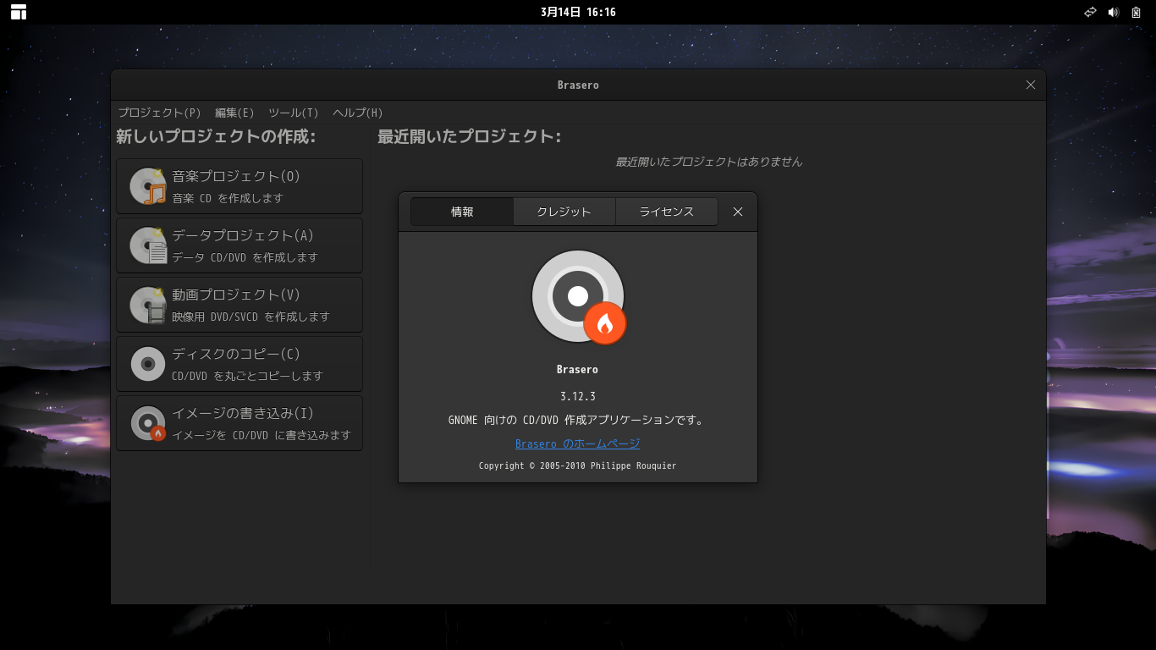Switch to the クレジット tab
The height and width of the screenshot is (650, 1156).
pos(564,212)
